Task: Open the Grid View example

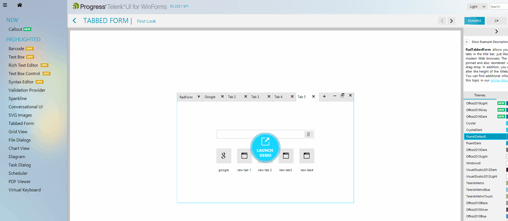Action: 18,132
